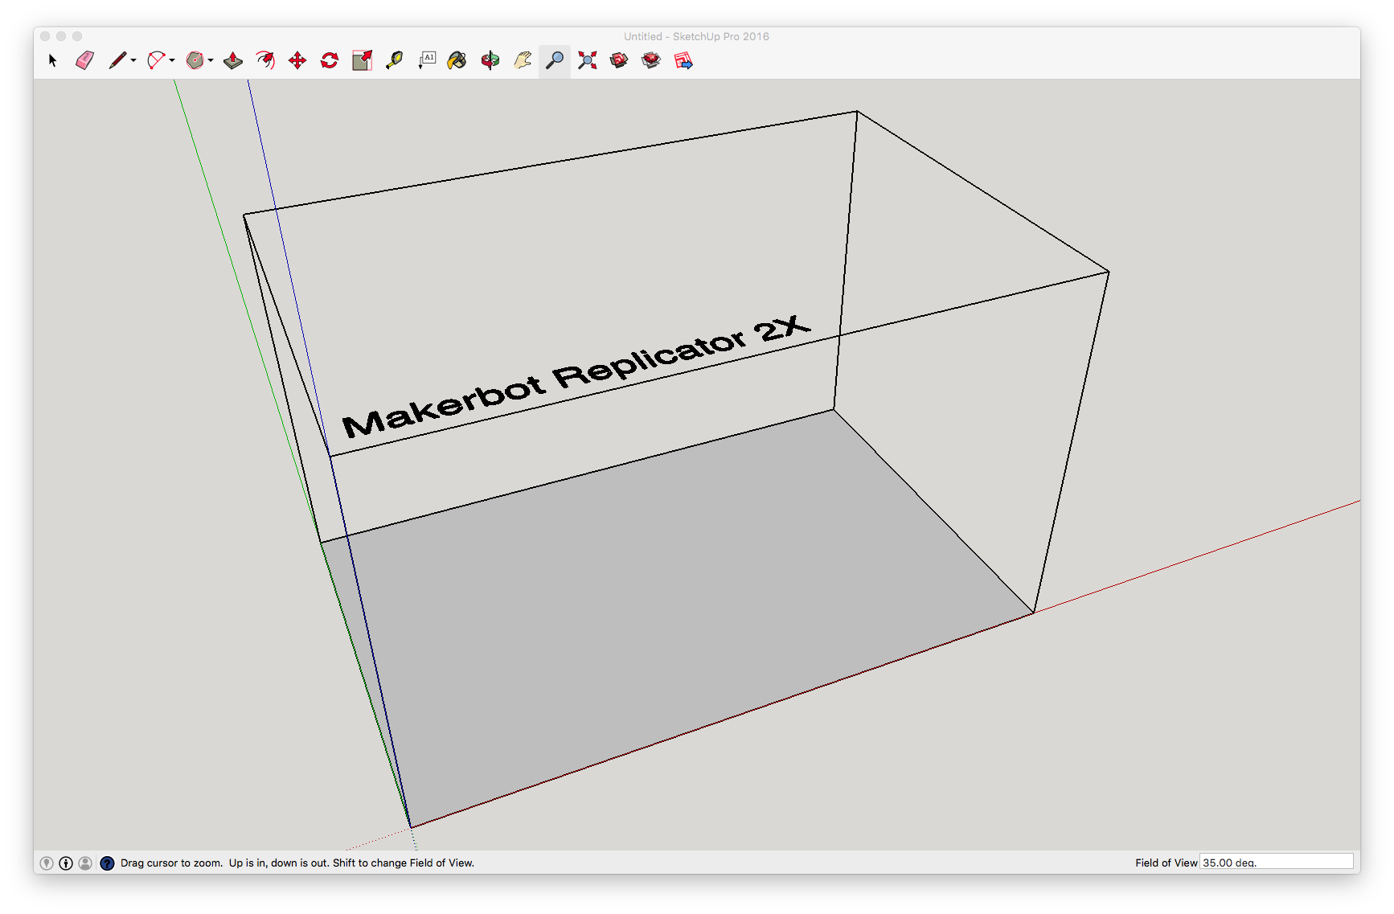Screen dimensions: 1394x914
Task: Select the Offset tool
Action: click(x=265, y=60)
